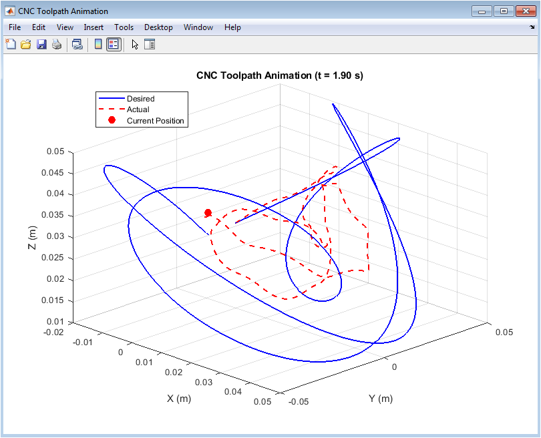Click the Link Plot toolbar icon
The width and height of the screenshot is (541, 438).
point(77,44)
